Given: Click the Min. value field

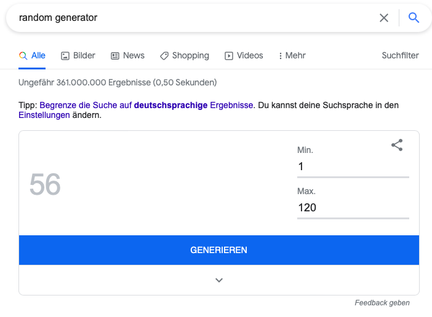Looking at the screenshot, I should (x=353, y=166).
